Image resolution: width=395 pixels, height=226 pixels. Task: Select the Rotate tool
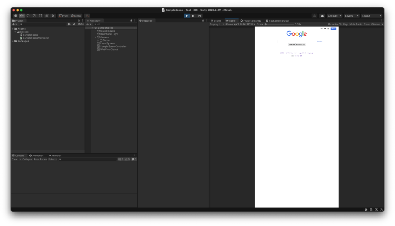tap(28, 15)
